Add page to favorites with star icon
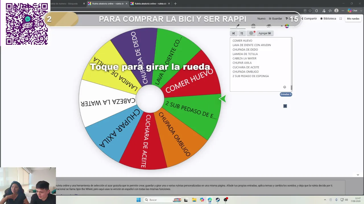364x204 pixels. click(x=310, y=11)
